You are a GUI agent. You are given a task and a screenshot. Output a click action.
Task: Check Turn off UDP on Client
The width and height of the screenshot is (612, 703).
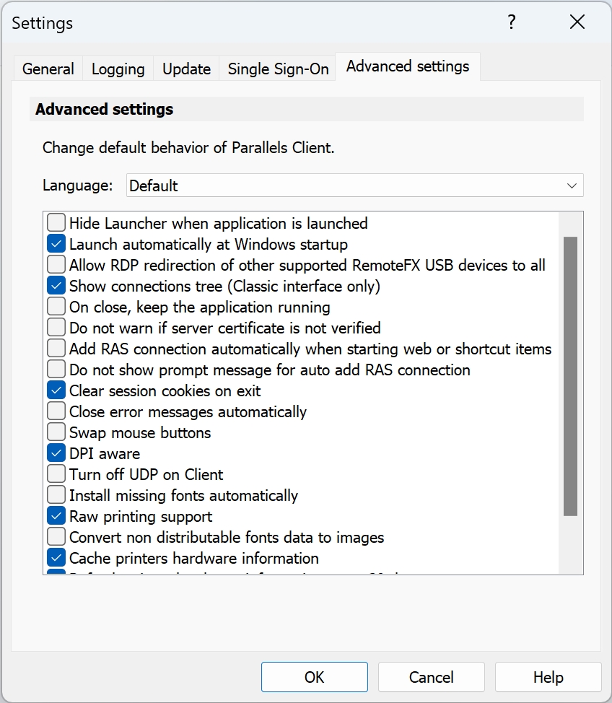[x=56, y=474]
